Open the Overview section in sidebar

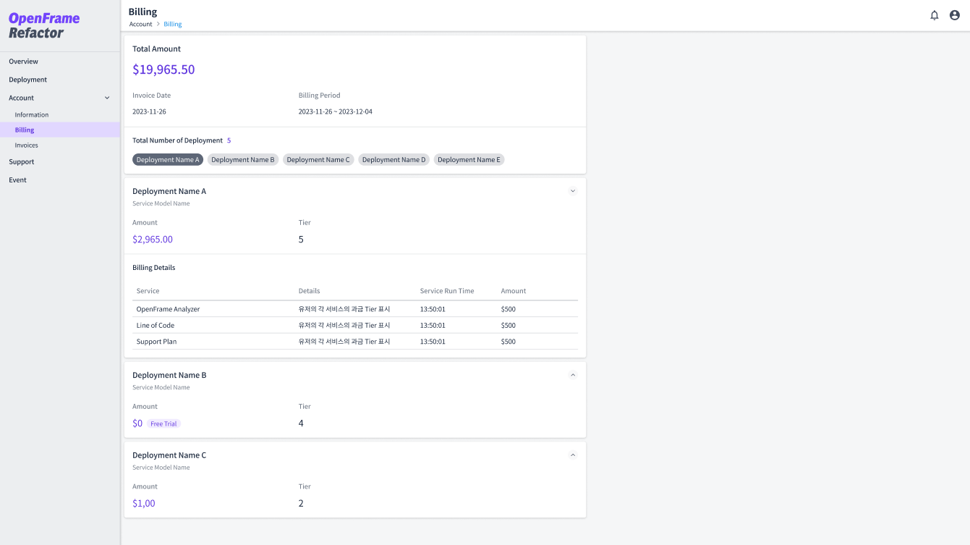click(x=22, y=62)
